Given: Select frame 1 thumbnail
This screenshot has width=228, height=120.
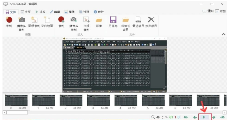Looking at the screenshot, I should 43,102.
